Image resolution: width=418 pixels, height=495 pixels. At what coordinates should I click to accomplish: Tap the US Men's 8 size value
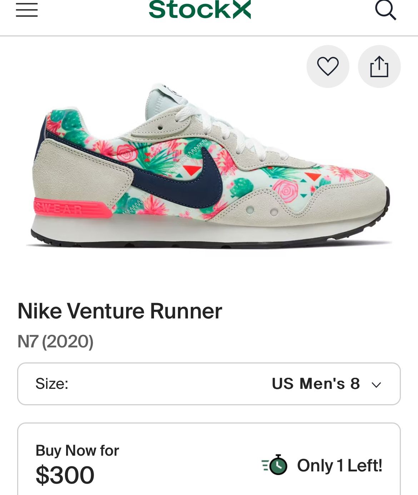point(315,384)
